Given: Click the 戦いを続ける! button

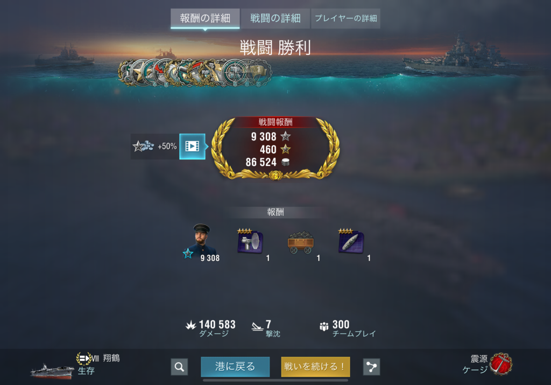Looking at the screenshot, I should (x=315, y=367).
